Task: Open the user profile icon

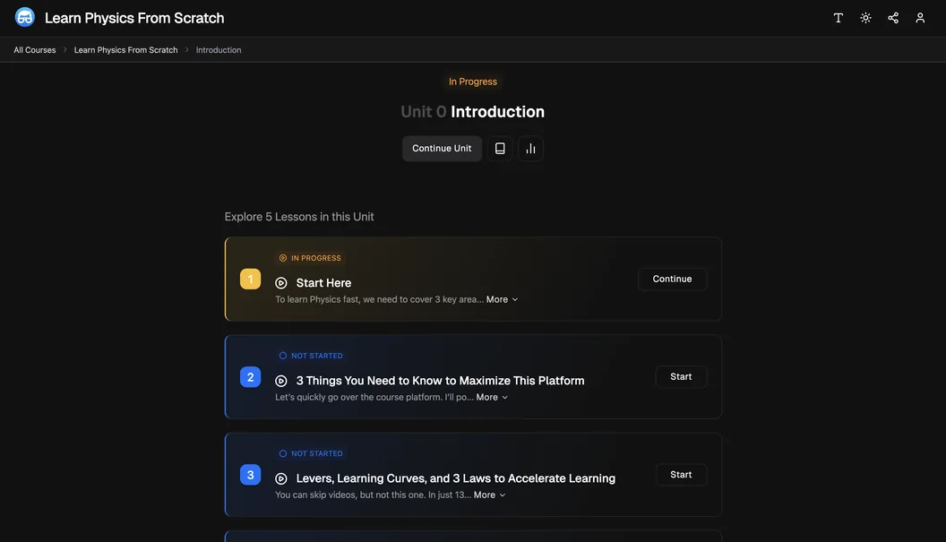Action: click(x=919, y=18)
